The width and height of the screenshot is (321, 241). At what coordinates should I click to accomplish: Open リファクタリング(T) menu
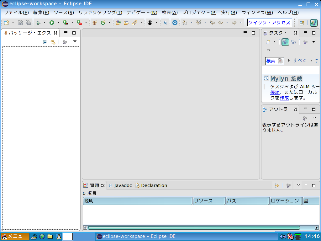[x=100, y=13]
